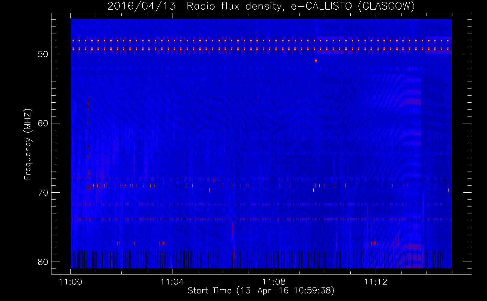Click the 11:04 time axis label
This screenshot has height=301, width=487.
tap(172, 282)
